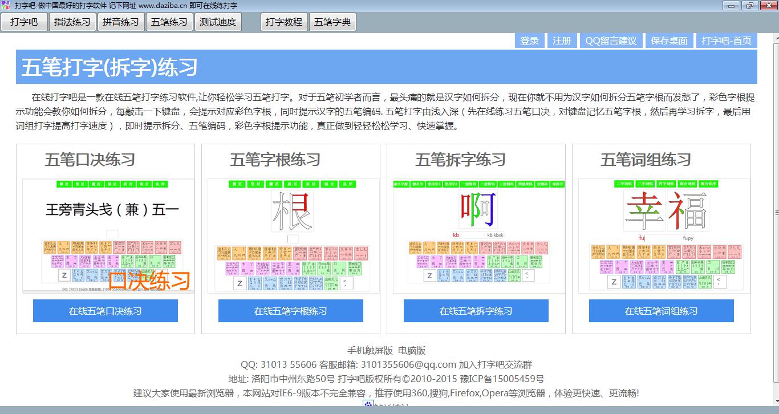Open the 打字教程 toolbar button
779x414 pixels.
pyautogui.click(x=284, y=22)
